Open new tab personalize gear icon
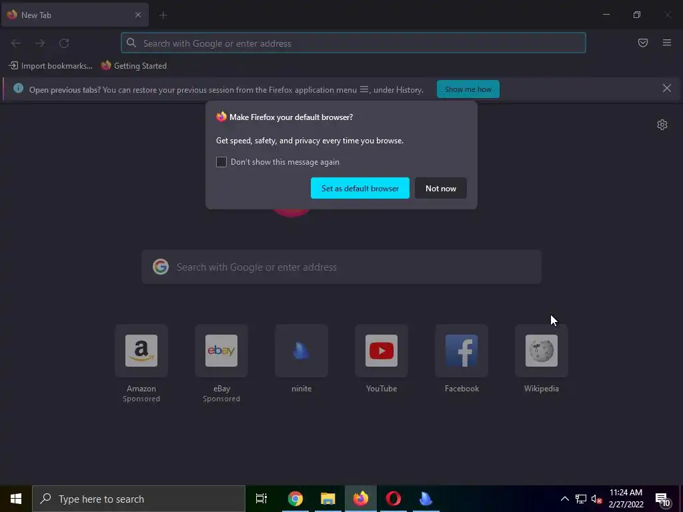This screenshot has height=512, width=683. [662, 125]
